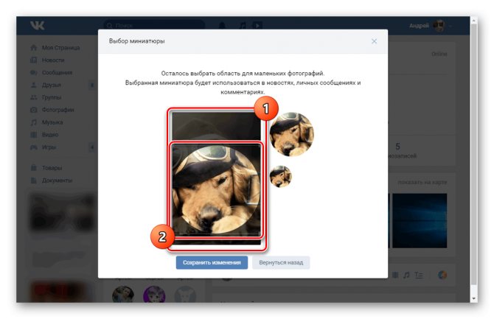
Task: Open Друзья in sidebar
Action: (x=52, y=85)
